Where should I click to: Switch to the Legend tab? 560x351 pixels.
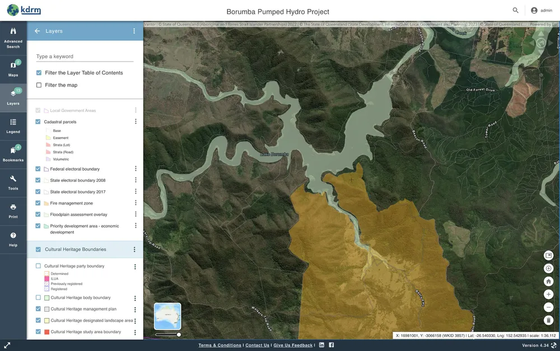click(13, 125)
